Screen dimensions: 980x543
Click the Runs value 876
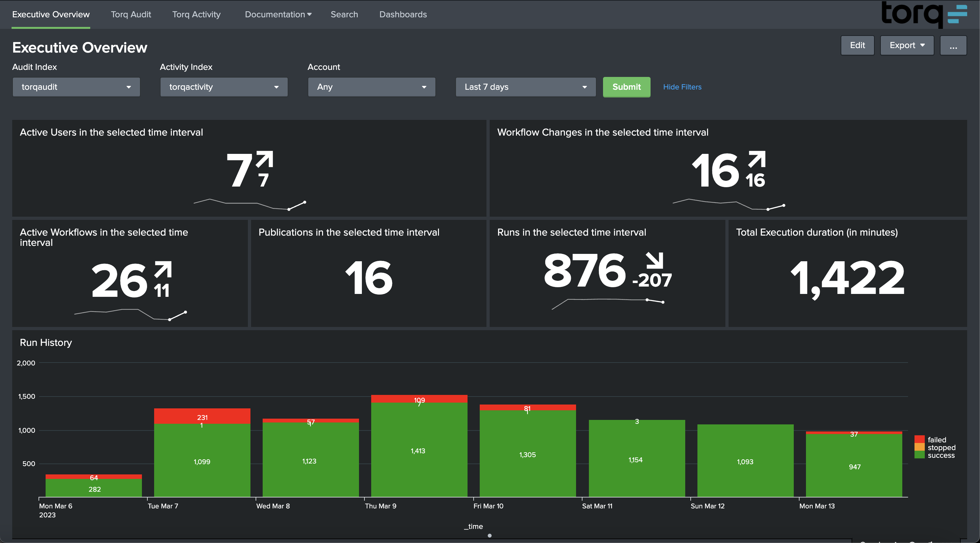point(585,270)
